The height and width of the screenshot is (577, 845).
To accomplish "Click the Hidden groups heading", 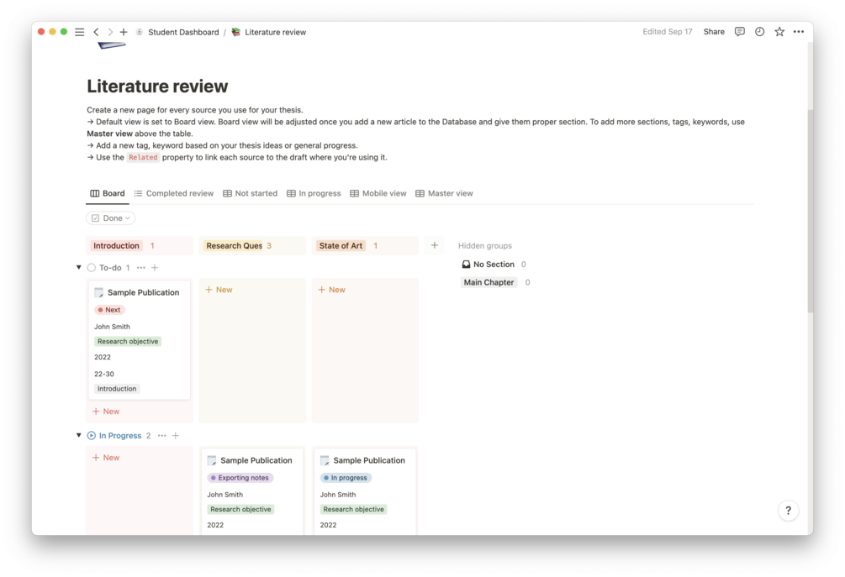I will click(x=485, y=245).
